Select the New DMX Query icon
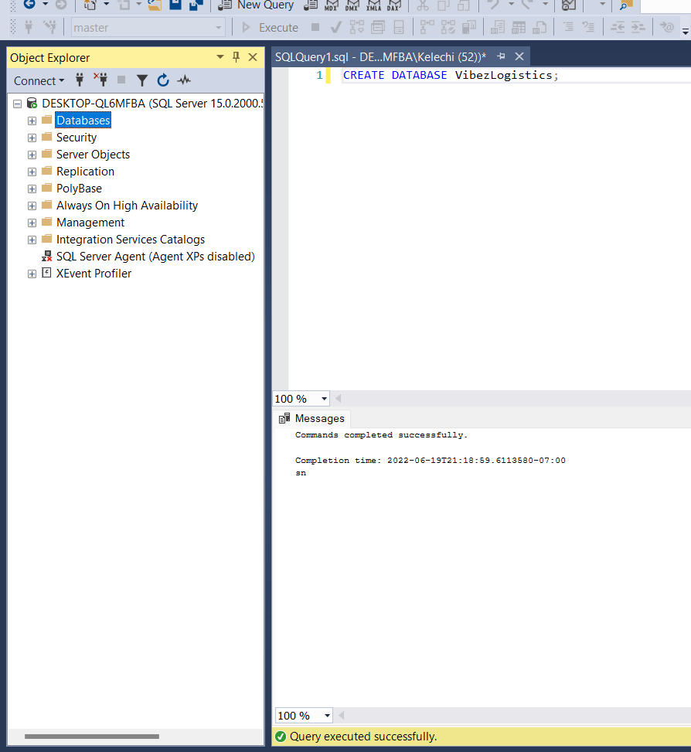691x752 pixels. point(352,6)
